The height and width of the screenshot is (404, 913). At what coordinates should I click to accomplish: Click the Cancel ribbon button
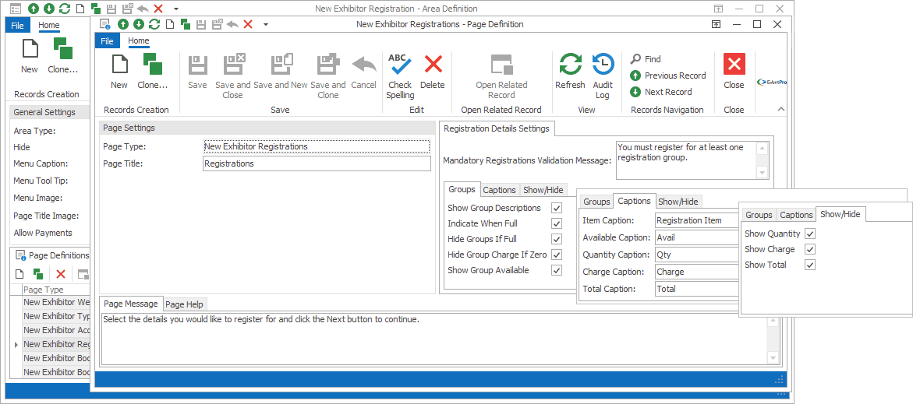[364, 72]
